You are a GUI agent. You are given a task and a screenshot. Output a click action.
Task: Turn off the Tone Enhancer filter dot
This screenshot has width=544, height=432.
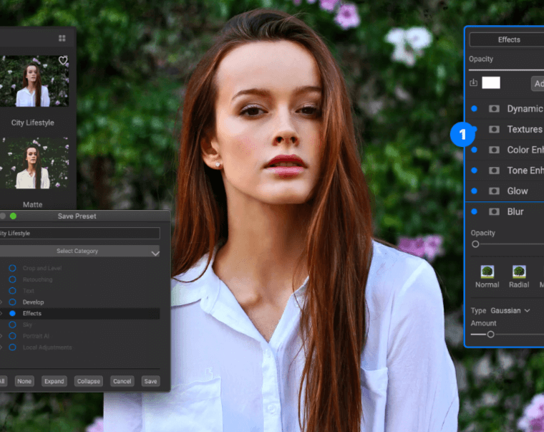pyautogui.click(x=474, y=171)
